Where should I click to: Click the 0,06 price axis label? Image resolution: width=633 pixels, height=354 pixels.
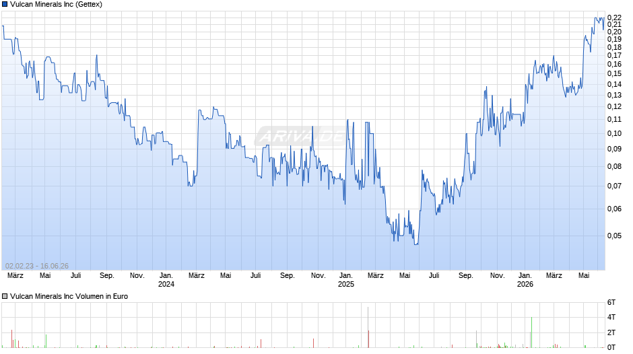tap(614, 209)
